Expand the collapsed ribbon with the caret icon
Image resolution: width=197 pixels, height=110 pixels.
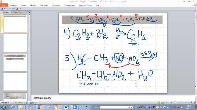click(x=192, y=5)
